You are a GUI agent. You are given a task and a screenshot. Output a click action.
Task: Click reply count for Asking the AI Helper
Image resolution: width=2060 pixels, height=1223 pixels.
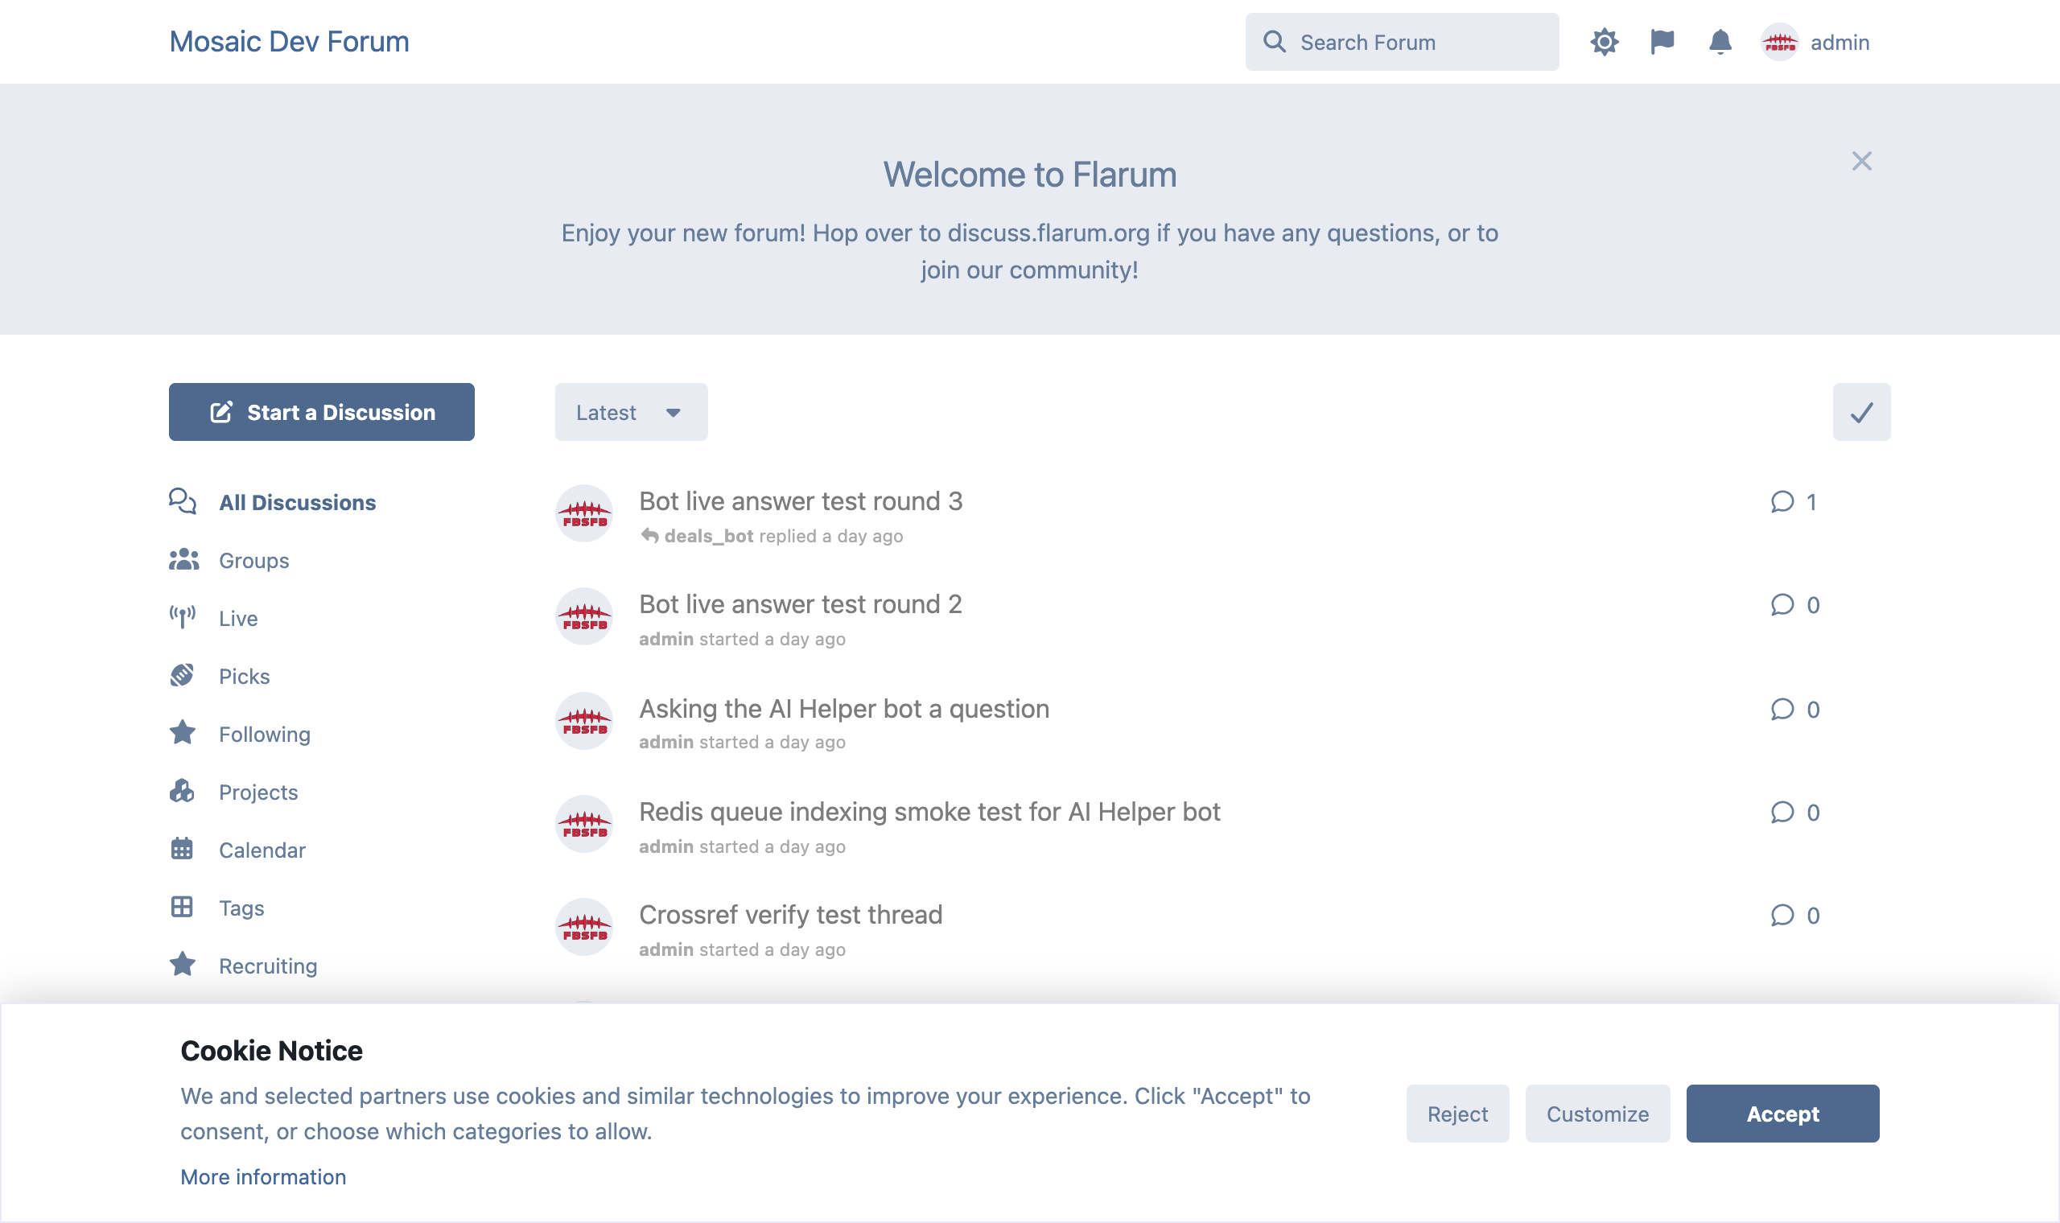point(1794,710)
